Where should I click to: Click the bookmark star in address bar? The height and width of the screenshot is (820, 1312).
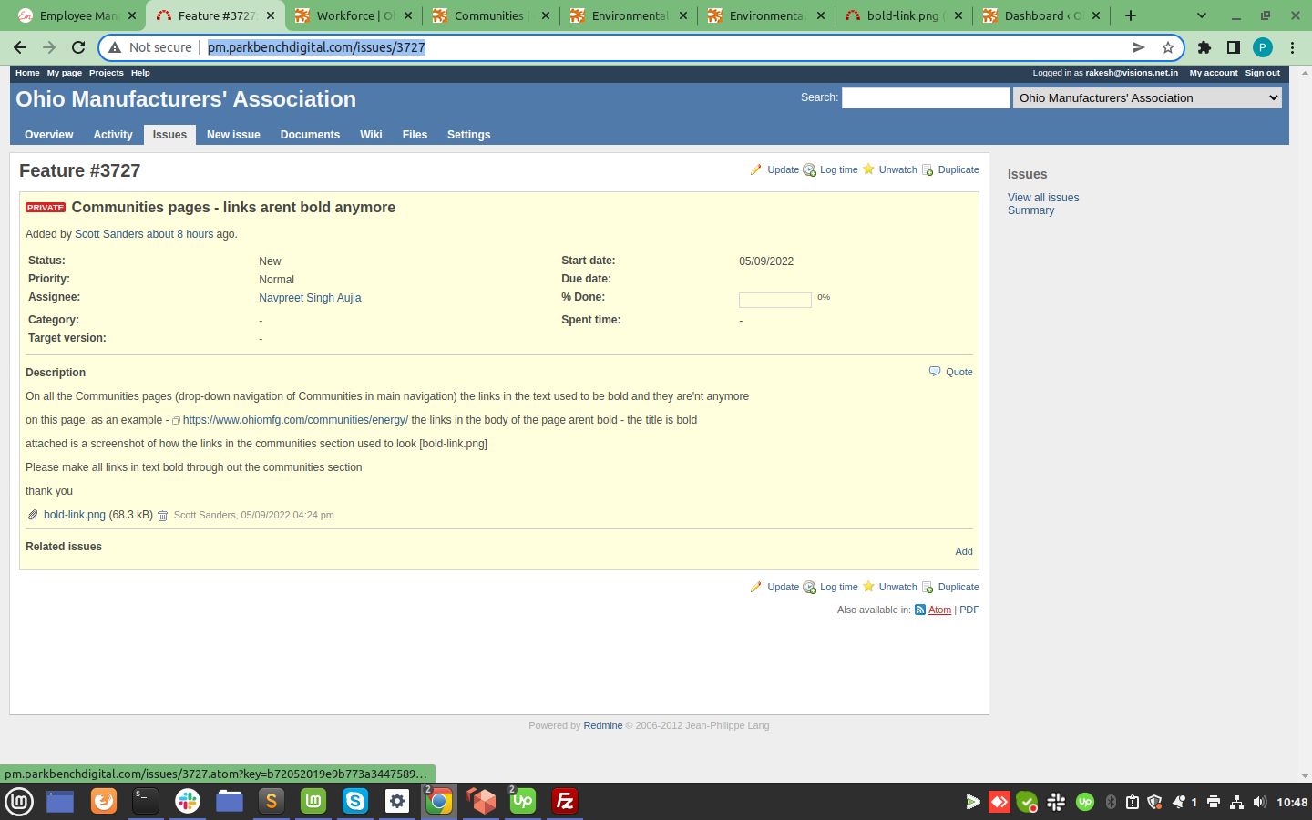[x=1168, y=47]
